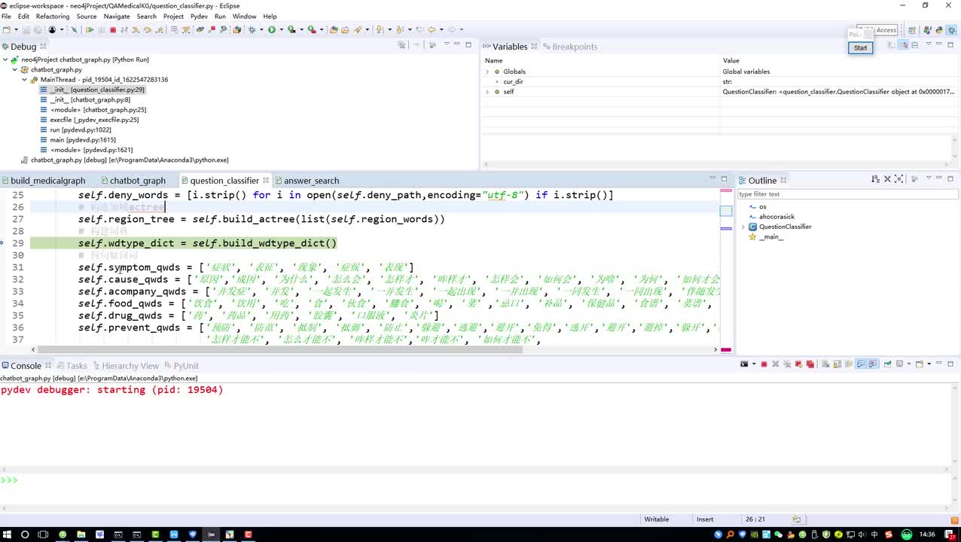The width and height of the screenshot is (961, 542).
Task: Toggle Word Wrap in Console toolbar
Action: [848, 364]
